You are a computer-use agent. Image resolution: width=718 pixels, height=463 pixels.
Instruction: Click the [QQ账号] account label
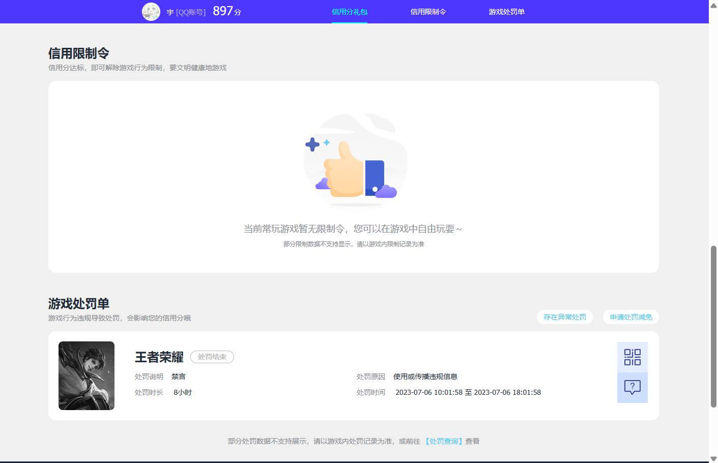click(191, 12)
